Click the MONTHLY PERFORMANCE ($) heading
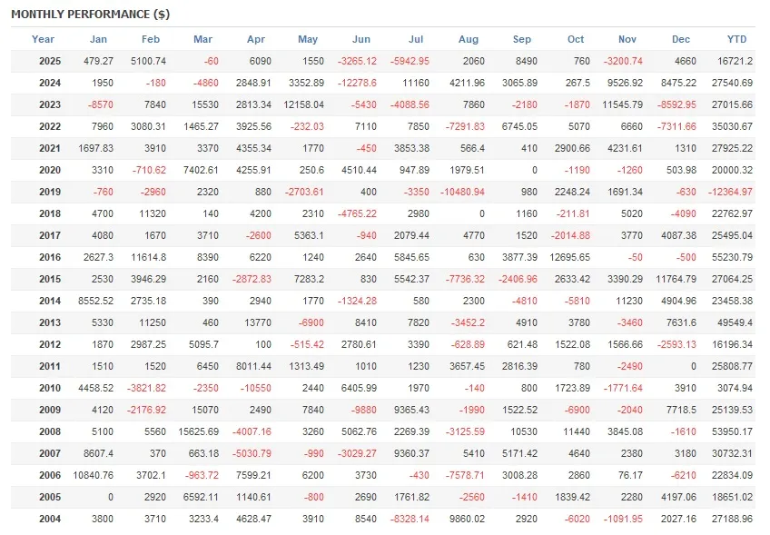This screenshot has height=535, width=770. [91, 15]
